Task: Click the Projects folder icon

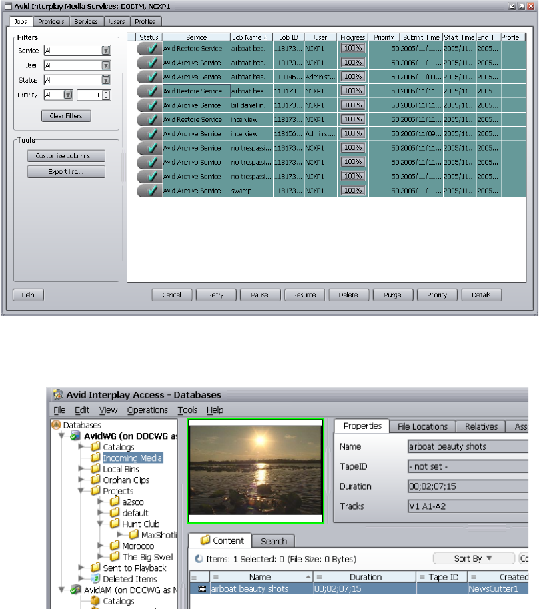Action: [95, 490]
